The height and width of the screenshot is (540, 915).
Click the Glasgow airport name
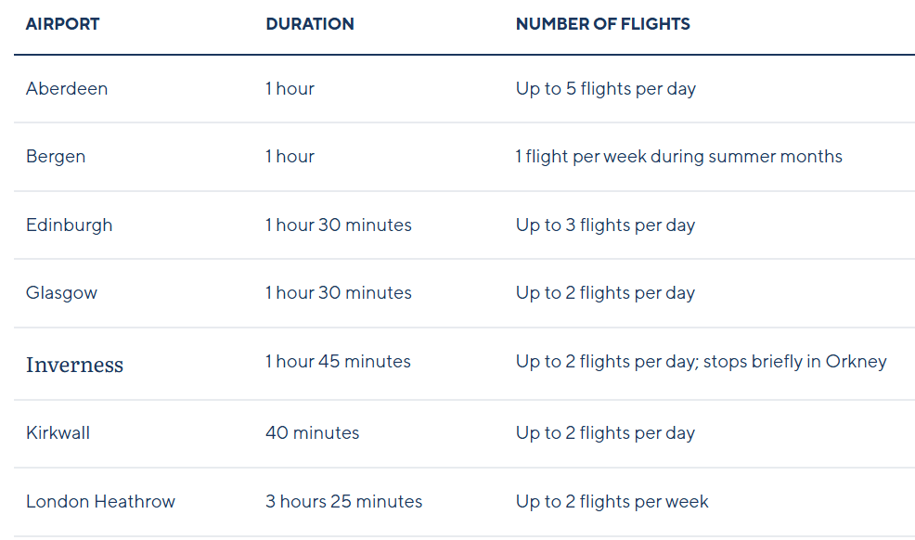[61, 293]
